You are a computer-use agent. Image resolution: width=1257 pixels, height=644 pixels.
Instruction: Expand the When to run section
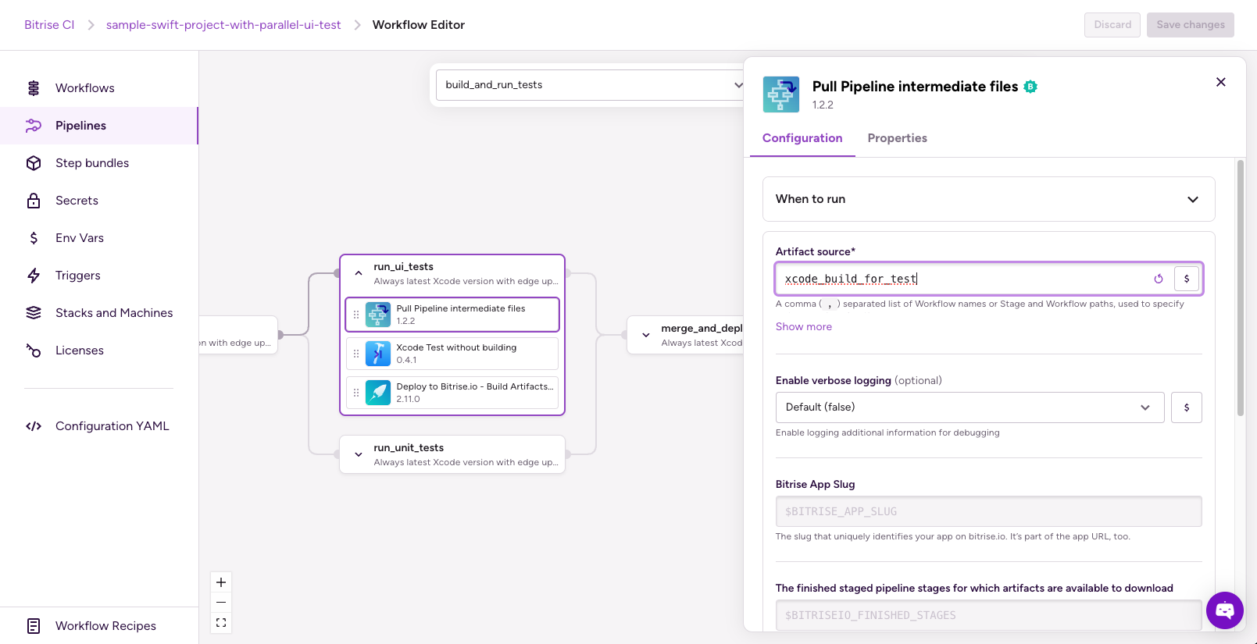(989, 199)
